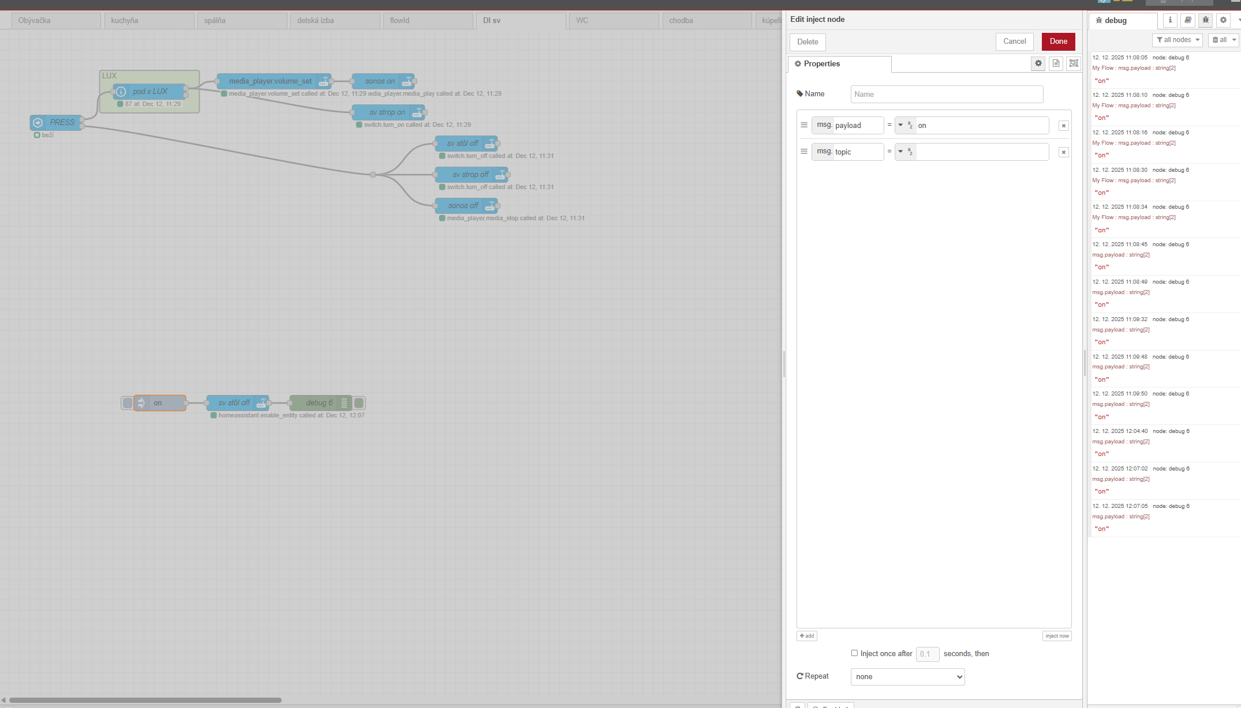
Task: Click the debug bug icon in sidebar
Action: (x=1205, y=20)
